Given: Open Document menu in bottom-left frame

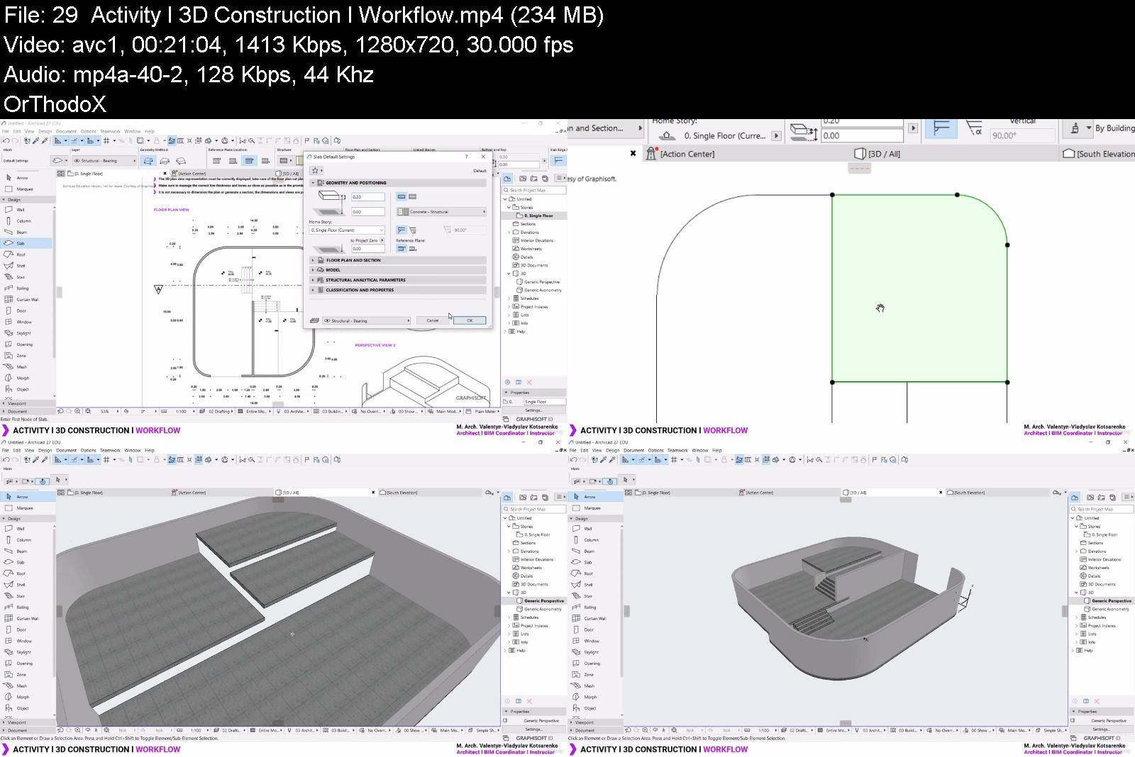Looking at the screenshot, I should tap(66, 450).
